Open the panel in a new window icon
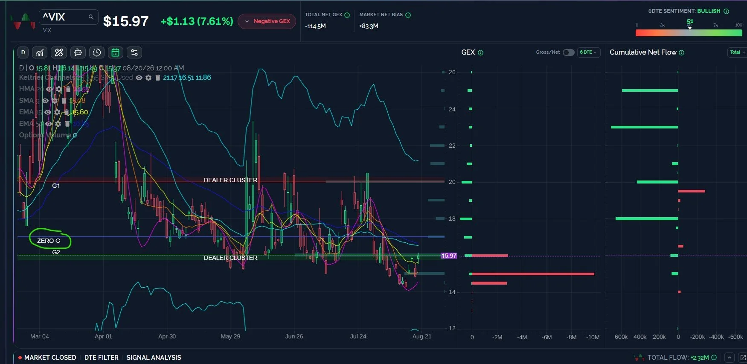 (x=743, y=358)
